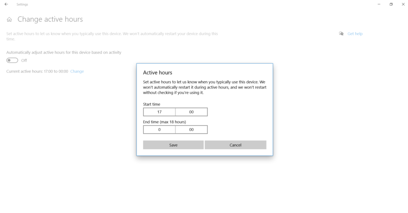Go back with the Settings back arrow
Image resolution: width=408 pixels, height=213 pixels.
pos(6,4)
